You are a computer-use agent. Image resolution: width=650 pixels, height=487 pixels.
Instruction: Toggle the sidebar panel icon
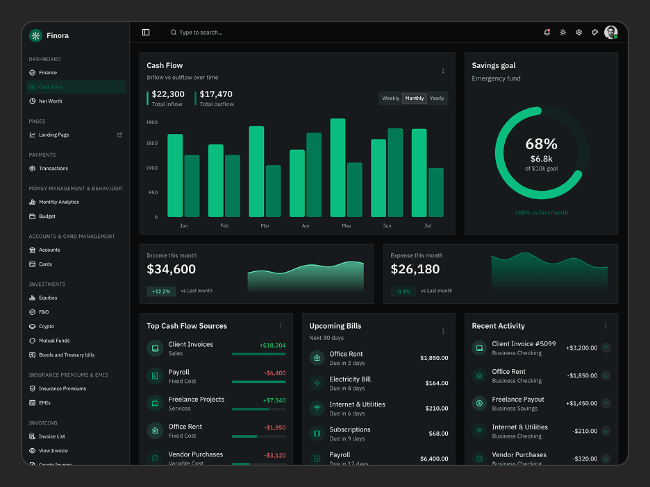pos(146,33)
